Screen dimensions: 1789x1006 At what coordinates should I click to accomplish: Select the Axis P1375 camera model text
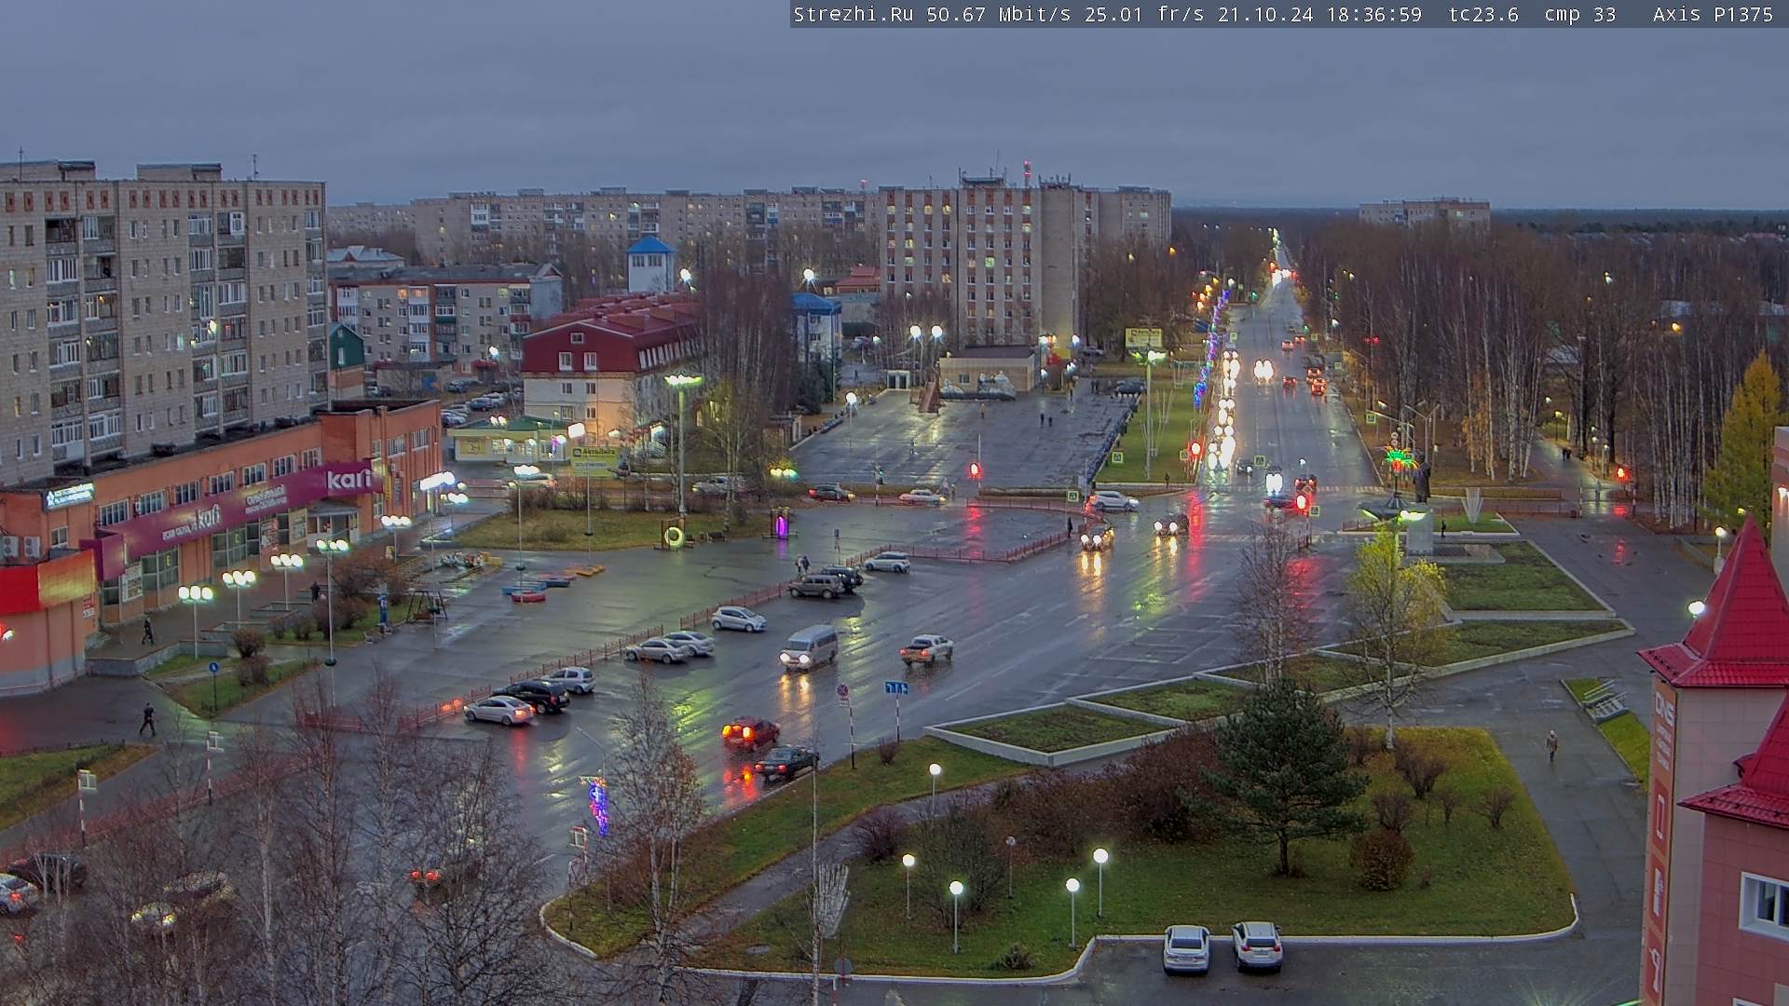tap(1713, 14)
